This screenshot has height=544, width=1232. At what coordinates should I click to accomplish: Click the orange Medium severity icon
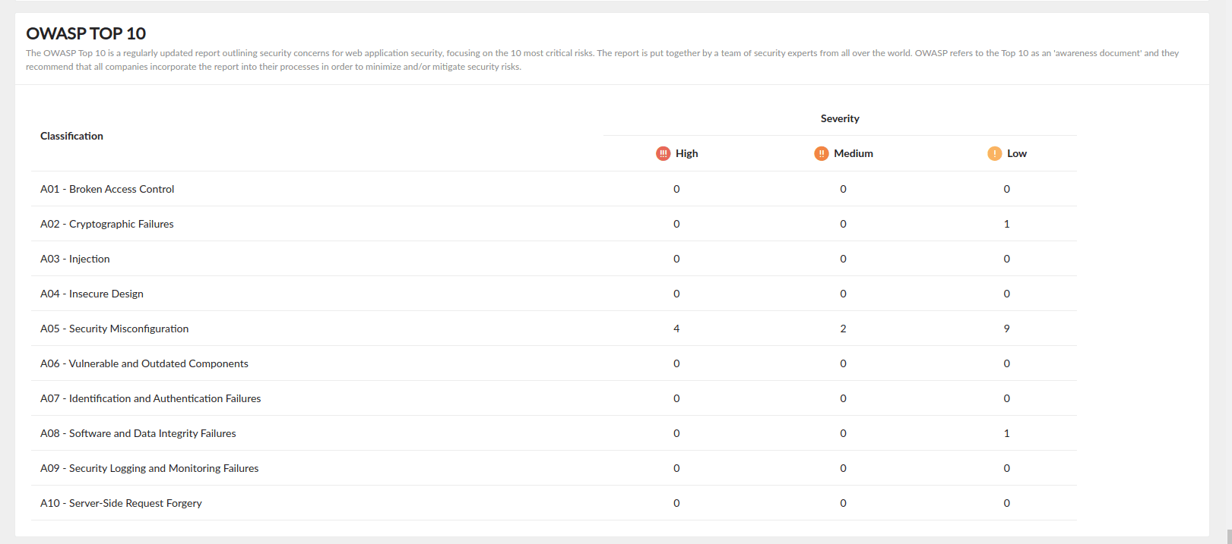(821, 153)
